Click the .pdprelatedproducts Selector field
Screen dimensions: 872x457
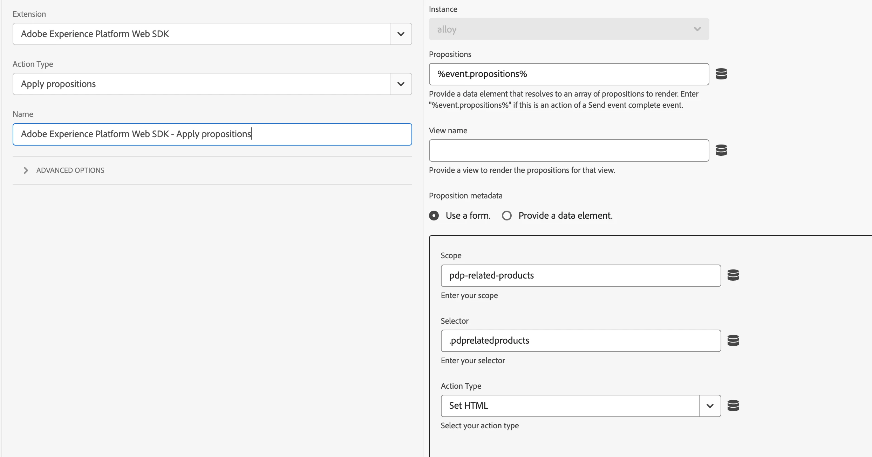pos(580,341)
